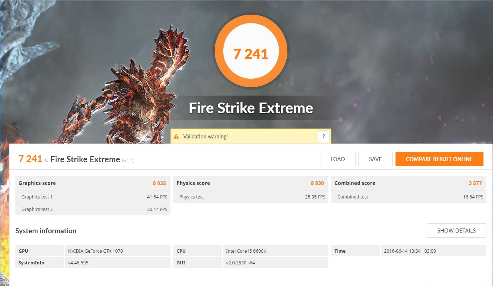The height and width of the screenshot is (286, 493).
Task: Click 16.64 FPS result
Action: pyautogui.click(x=473, y=197)
